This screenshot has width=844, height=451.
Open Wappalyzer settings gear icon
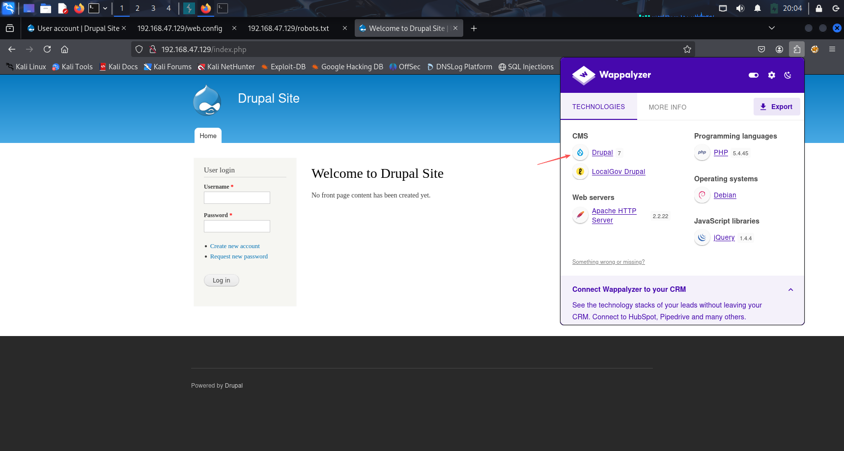pos(771,75)
